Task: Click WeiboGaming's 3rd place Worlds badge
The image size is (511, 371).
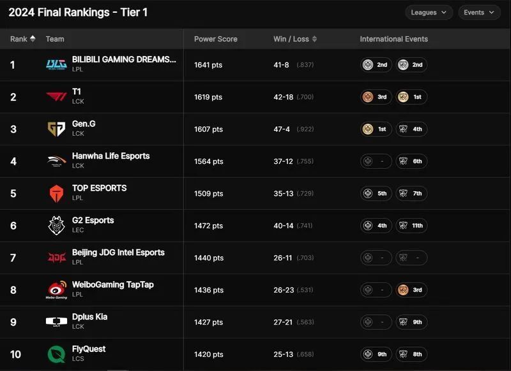Action: (411, 290)
